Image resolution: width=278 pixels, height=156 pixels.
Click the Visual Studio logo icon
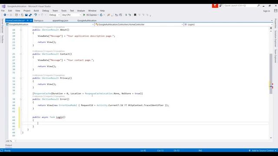tap(3, 6)
